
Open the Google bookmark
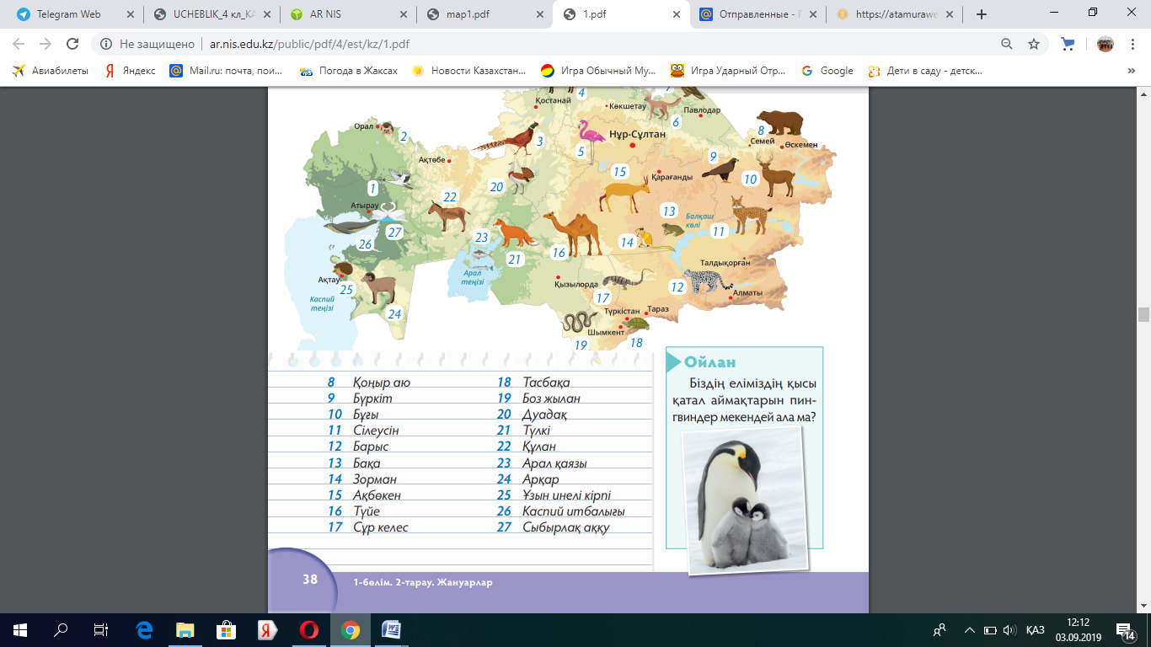pos(827,71)
